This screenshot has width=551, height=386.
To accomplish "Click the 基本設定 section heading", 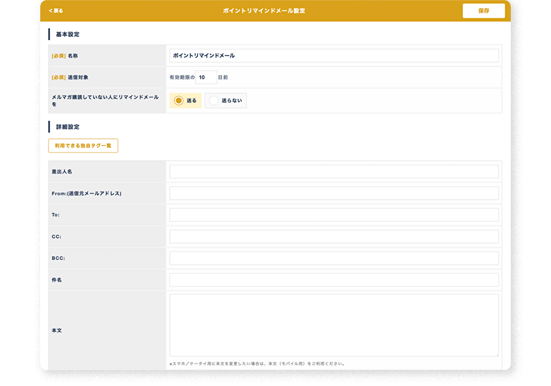I will (x=68, y=34).
